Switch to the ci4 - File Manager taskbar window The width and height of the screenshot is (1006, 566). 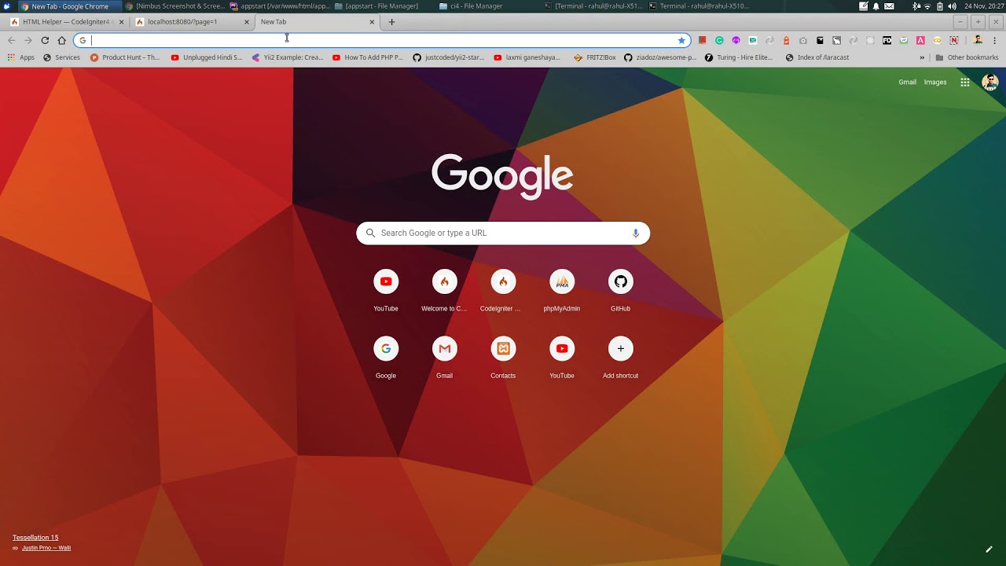[471, 6]
